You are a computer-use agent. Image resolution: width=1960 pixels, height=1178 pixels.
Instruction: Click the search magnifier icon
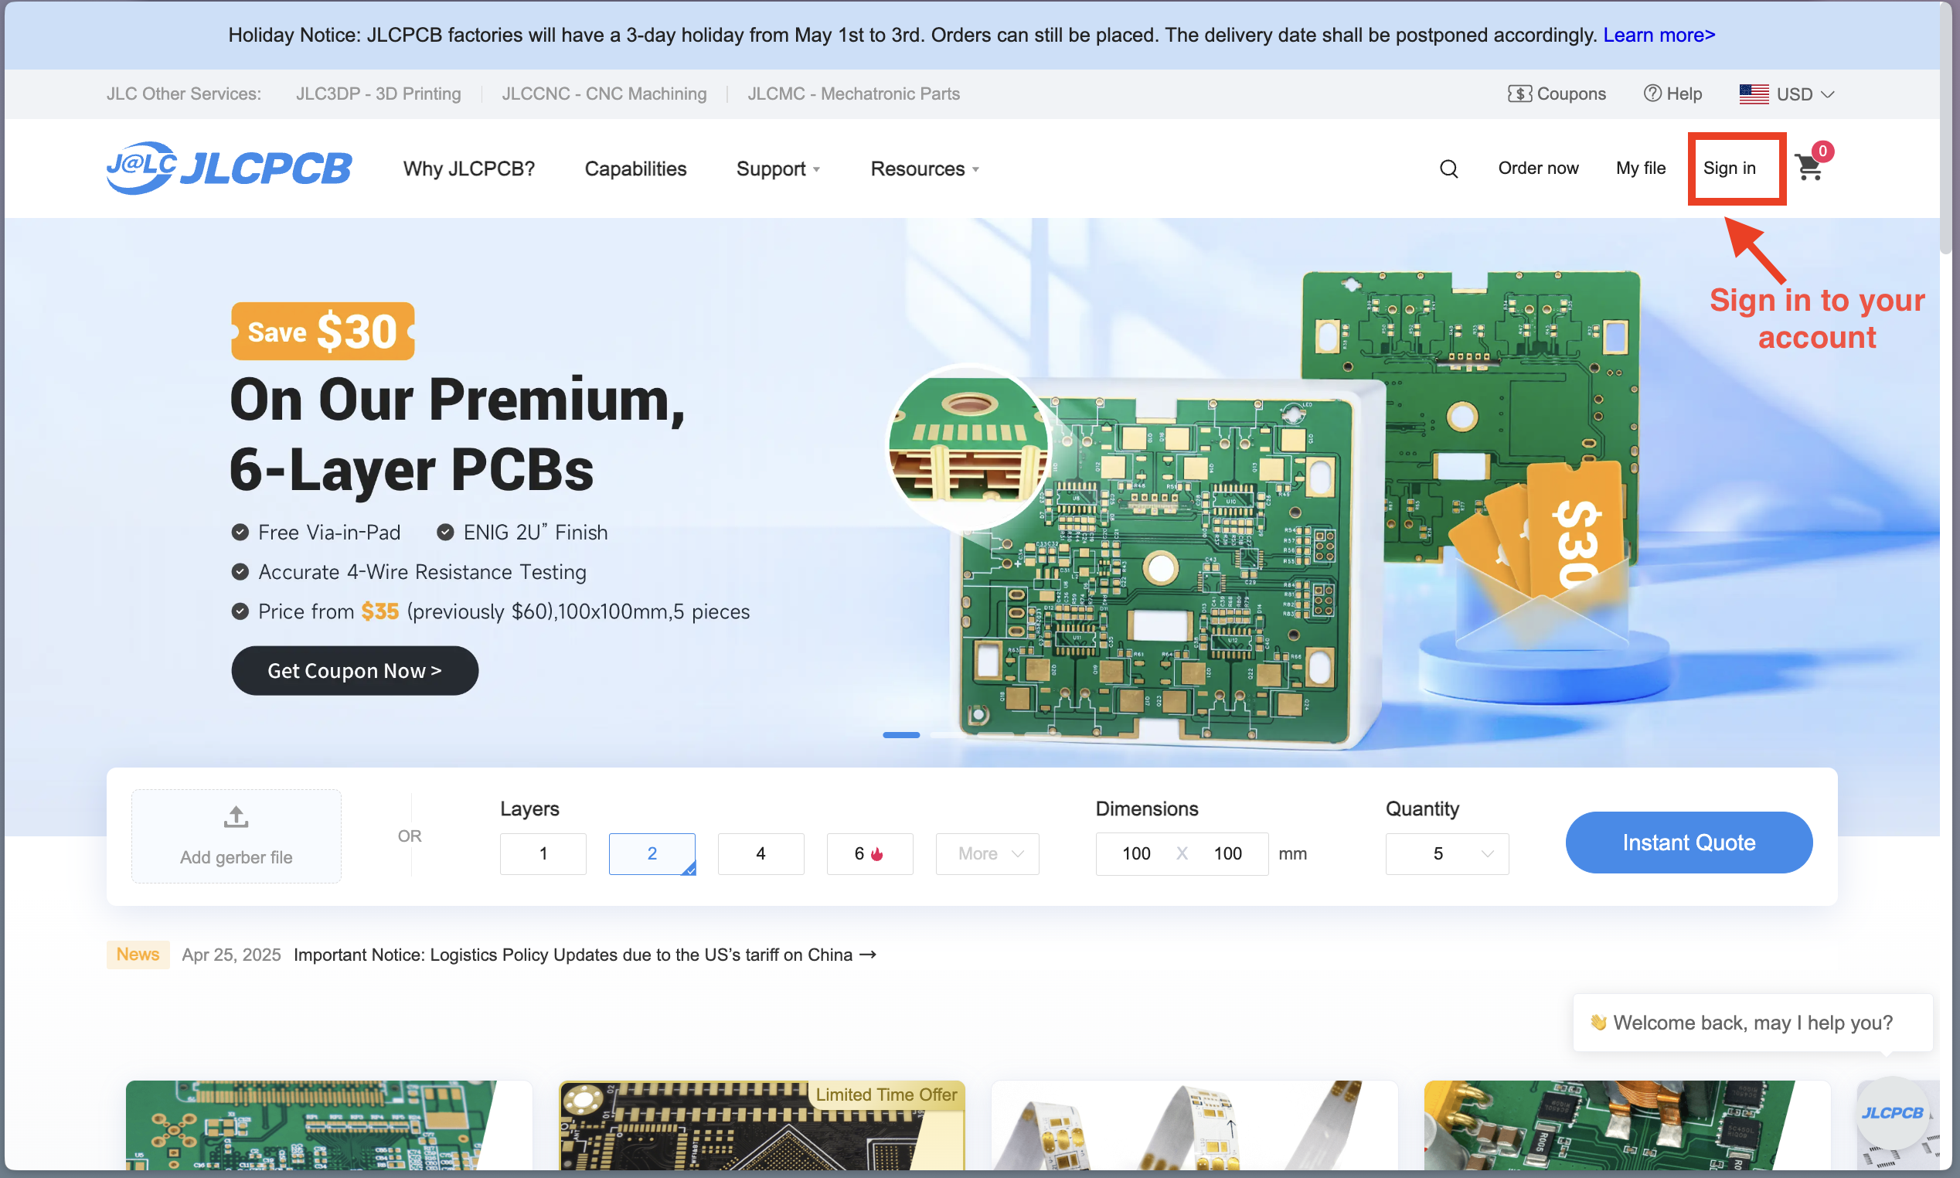pos(1449,169)
